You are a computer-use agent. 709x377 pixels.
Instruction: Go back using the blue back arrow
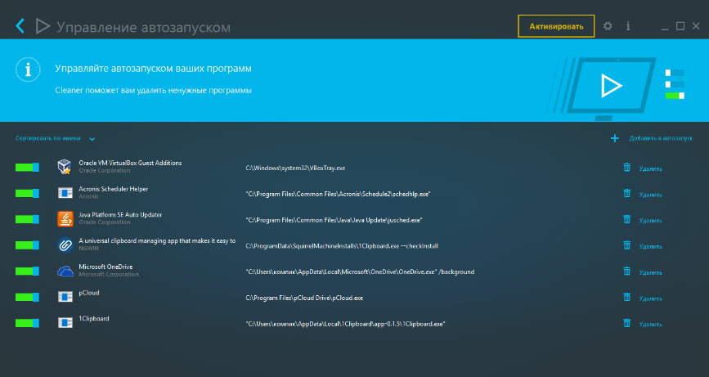point(20,26)
